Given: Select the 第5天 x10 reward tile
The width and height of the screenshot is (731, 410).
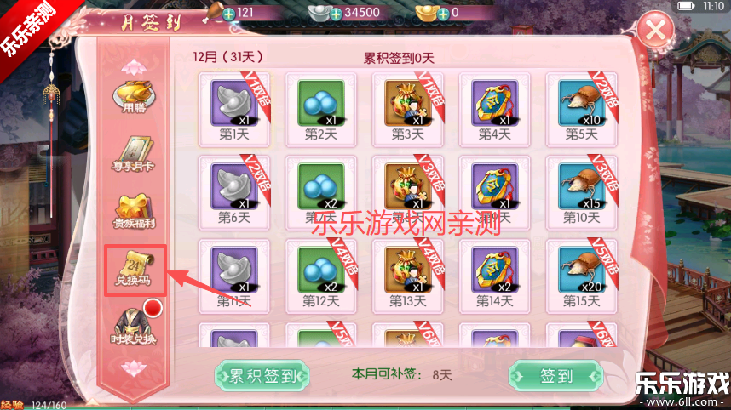Looking at the screenshot, I should pyautogui.click(x=581, y=110).
